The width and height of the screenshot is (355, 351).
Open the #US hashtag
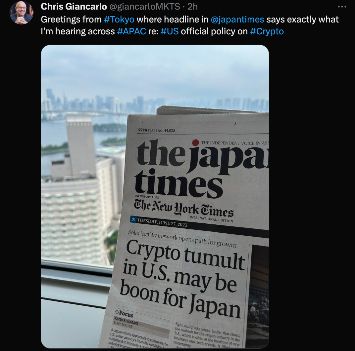click(170, 31)
